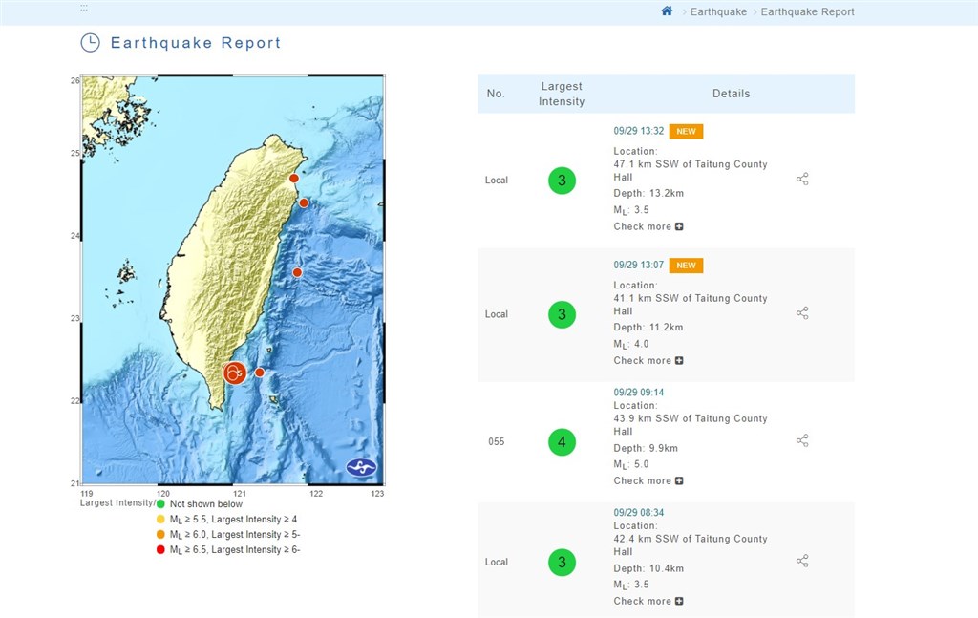Share the 09/29 08:34 earthquake report
This screenshot has height=618, width=978.
[802, 561]
